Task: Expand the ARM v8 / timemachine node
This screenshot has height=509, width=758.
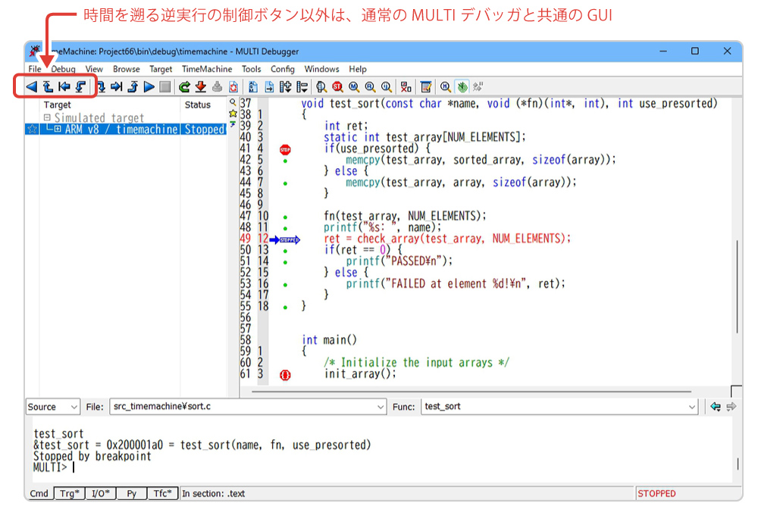Action: tap(58, 129)
